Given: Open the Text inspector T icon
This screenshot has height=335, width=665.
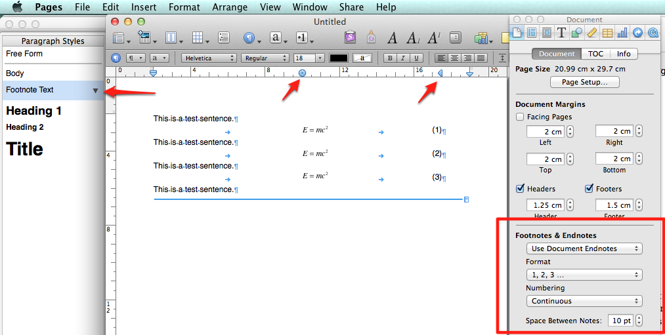Looking at the screenshot, I should point(561,32).
